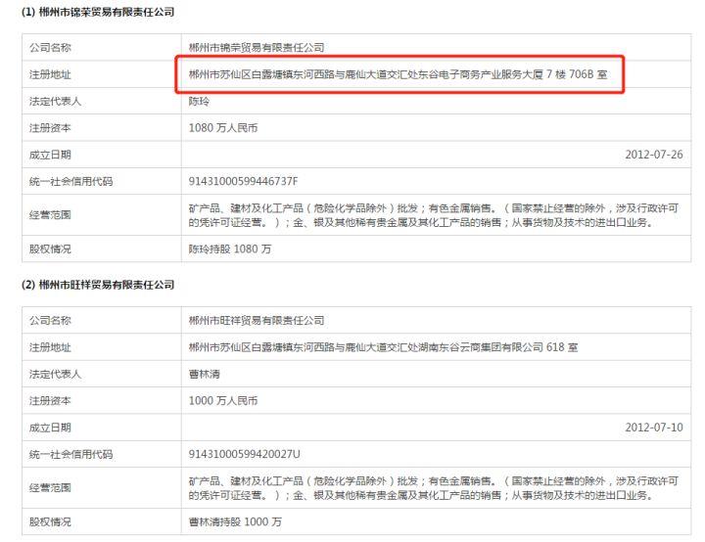Click credit code 91431000599446737F
Image resolution: width=705 pixels, height=542 pixels.
[243, 181]
